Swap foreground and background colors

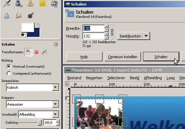(38, 25)
